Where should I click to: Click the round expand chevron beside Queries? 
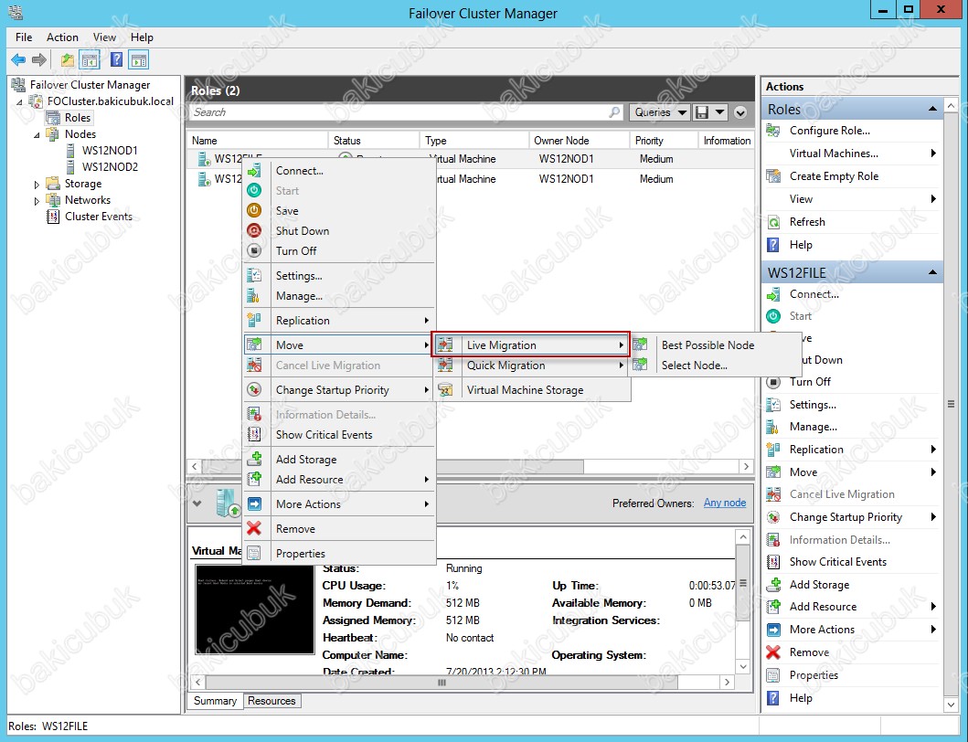click(740, 112)
